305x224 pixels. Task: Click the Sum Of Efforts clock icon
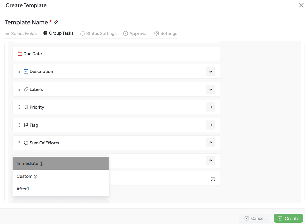point(26,143)
